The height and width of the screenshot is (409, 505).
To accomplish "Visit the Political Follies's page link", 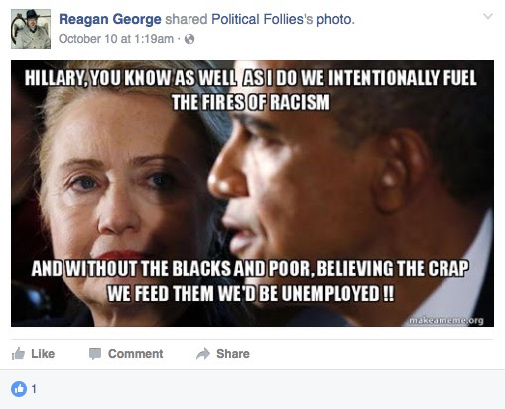I will tap(262, 19).
